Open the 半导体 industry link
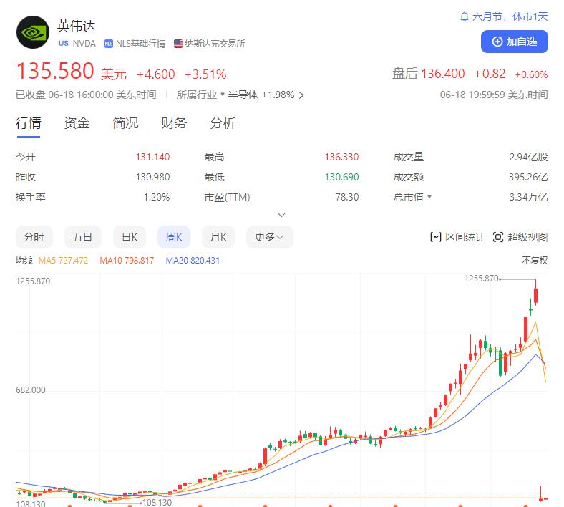Screen dimensions: 564x507 (243, 95)
